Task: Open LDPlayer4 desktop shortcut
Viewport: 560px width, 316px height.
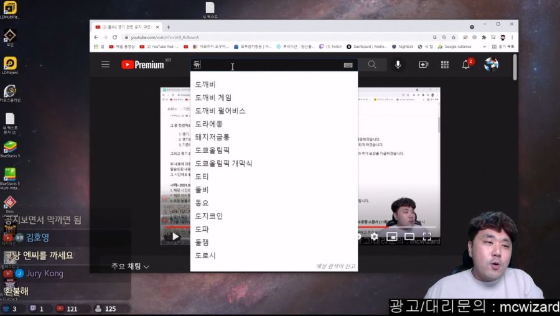Action: 9,66
